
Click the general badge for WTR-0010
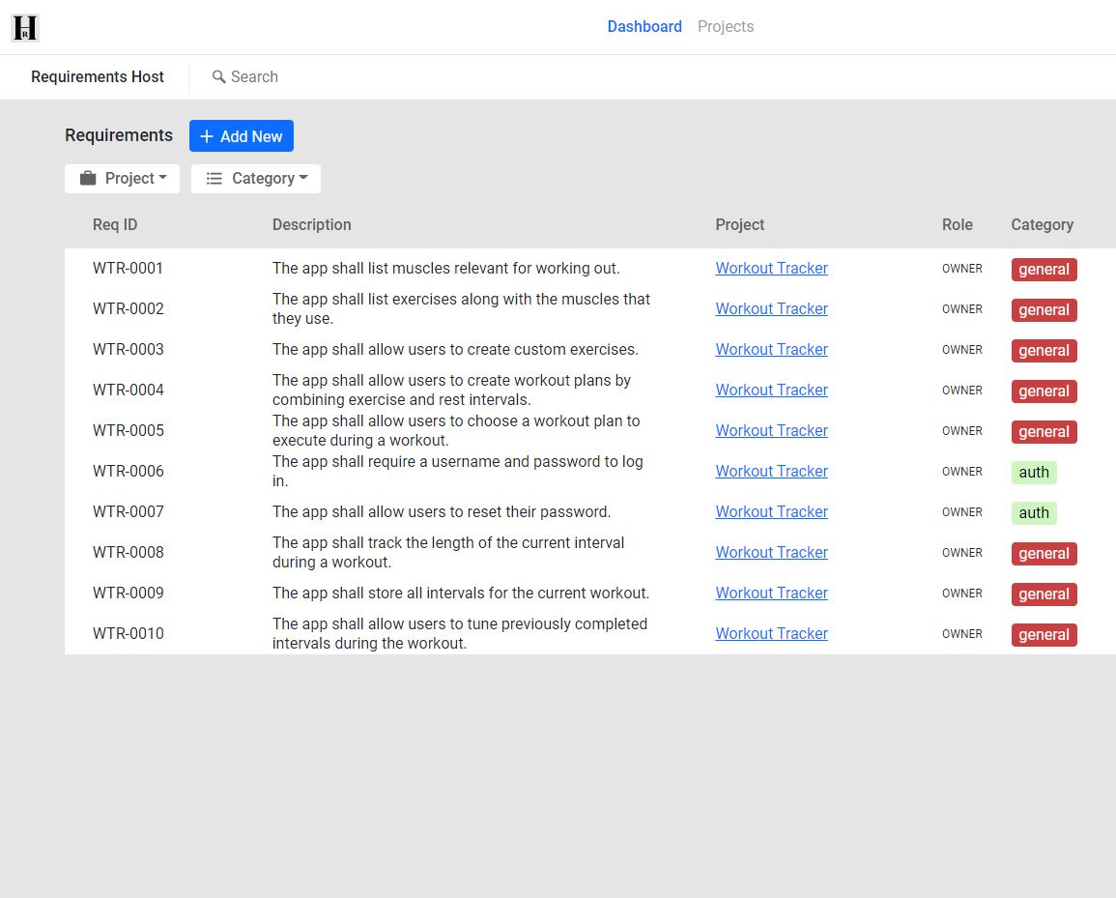[1044, 634]
